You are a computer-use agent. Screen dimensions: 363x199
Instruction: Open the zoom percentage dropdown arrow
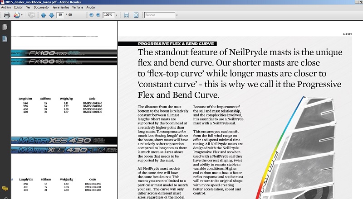click(116, 15)
